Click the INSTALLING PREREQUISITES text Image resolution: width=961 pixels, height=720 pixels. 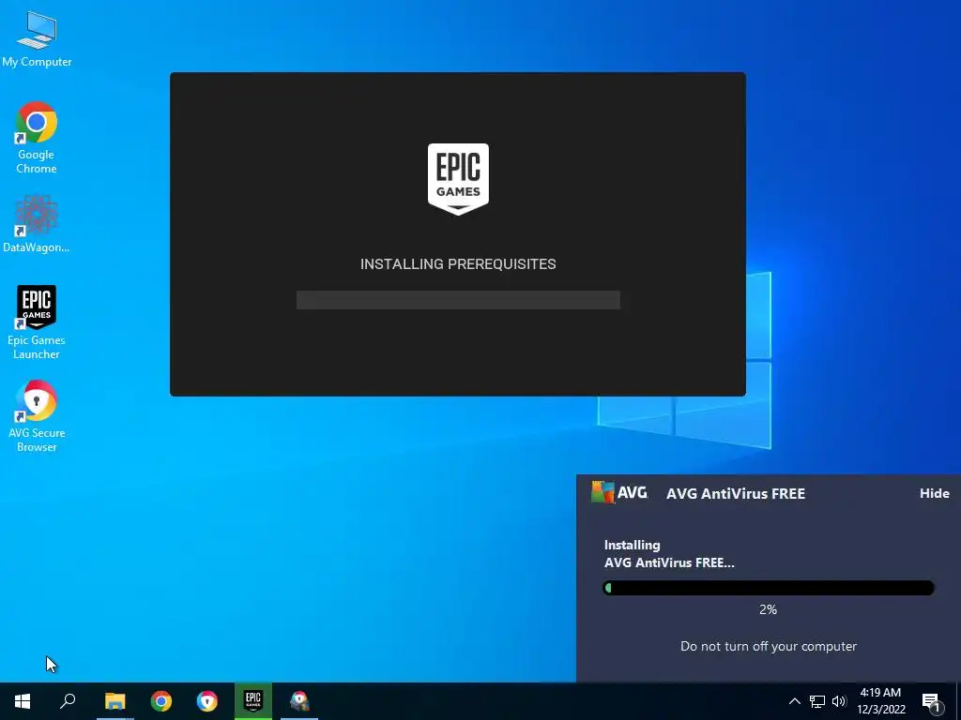coord(458,263)
